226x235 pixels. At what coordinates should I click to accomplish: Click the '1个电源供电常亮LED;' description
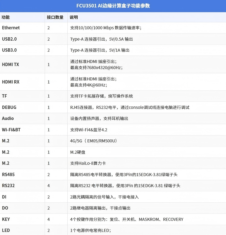90,230
